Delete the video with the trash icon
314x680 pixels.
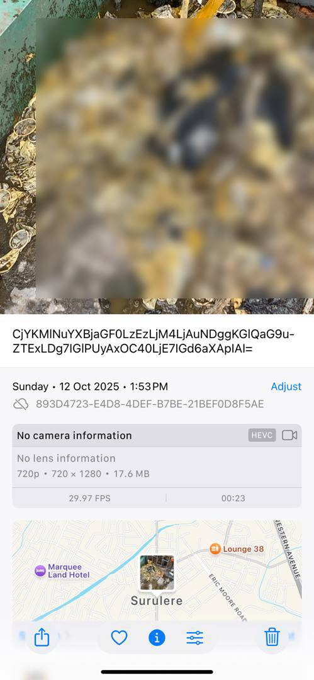coord(272,637)
